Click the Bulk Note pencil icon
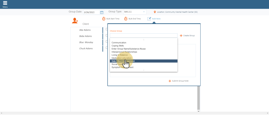Image resolution: width=269 pixels, height=115 pixels. [x=149, y=19]
